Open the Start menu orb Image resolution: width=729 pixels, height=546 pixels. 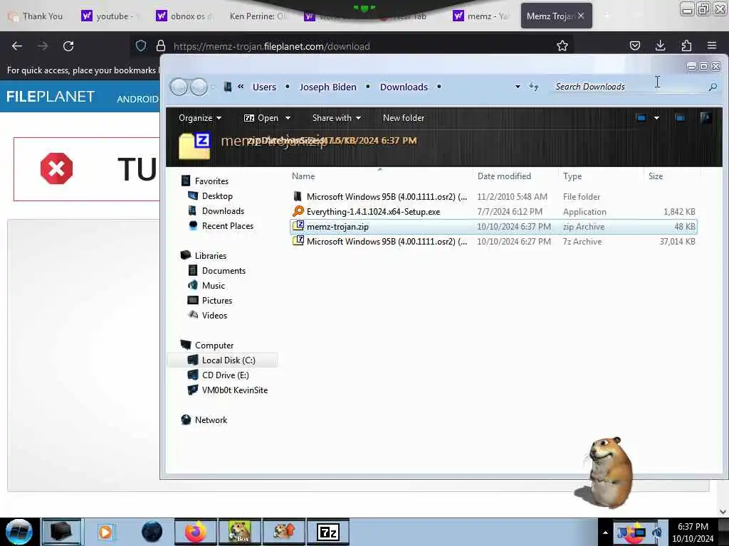(19, 532)
